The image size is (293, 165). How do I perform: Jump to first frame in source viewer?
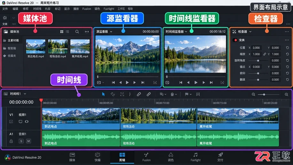point(113,82)
